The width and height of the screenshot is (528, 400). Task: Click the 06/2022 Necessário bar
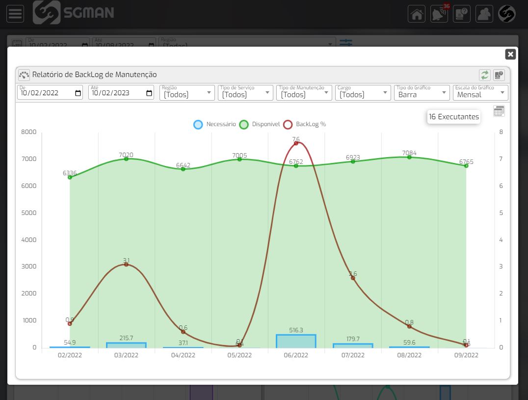tap(296, 342)
